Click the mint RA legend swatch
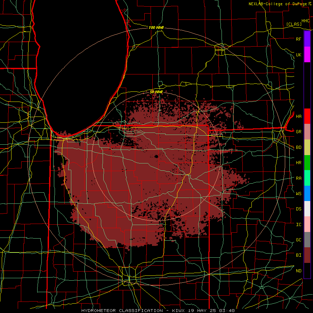The image size is (313, 313). (307, 178)
